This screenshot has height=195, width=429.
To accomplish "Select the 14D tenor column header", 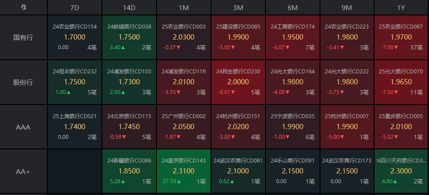I will click(x=129, y=7).
